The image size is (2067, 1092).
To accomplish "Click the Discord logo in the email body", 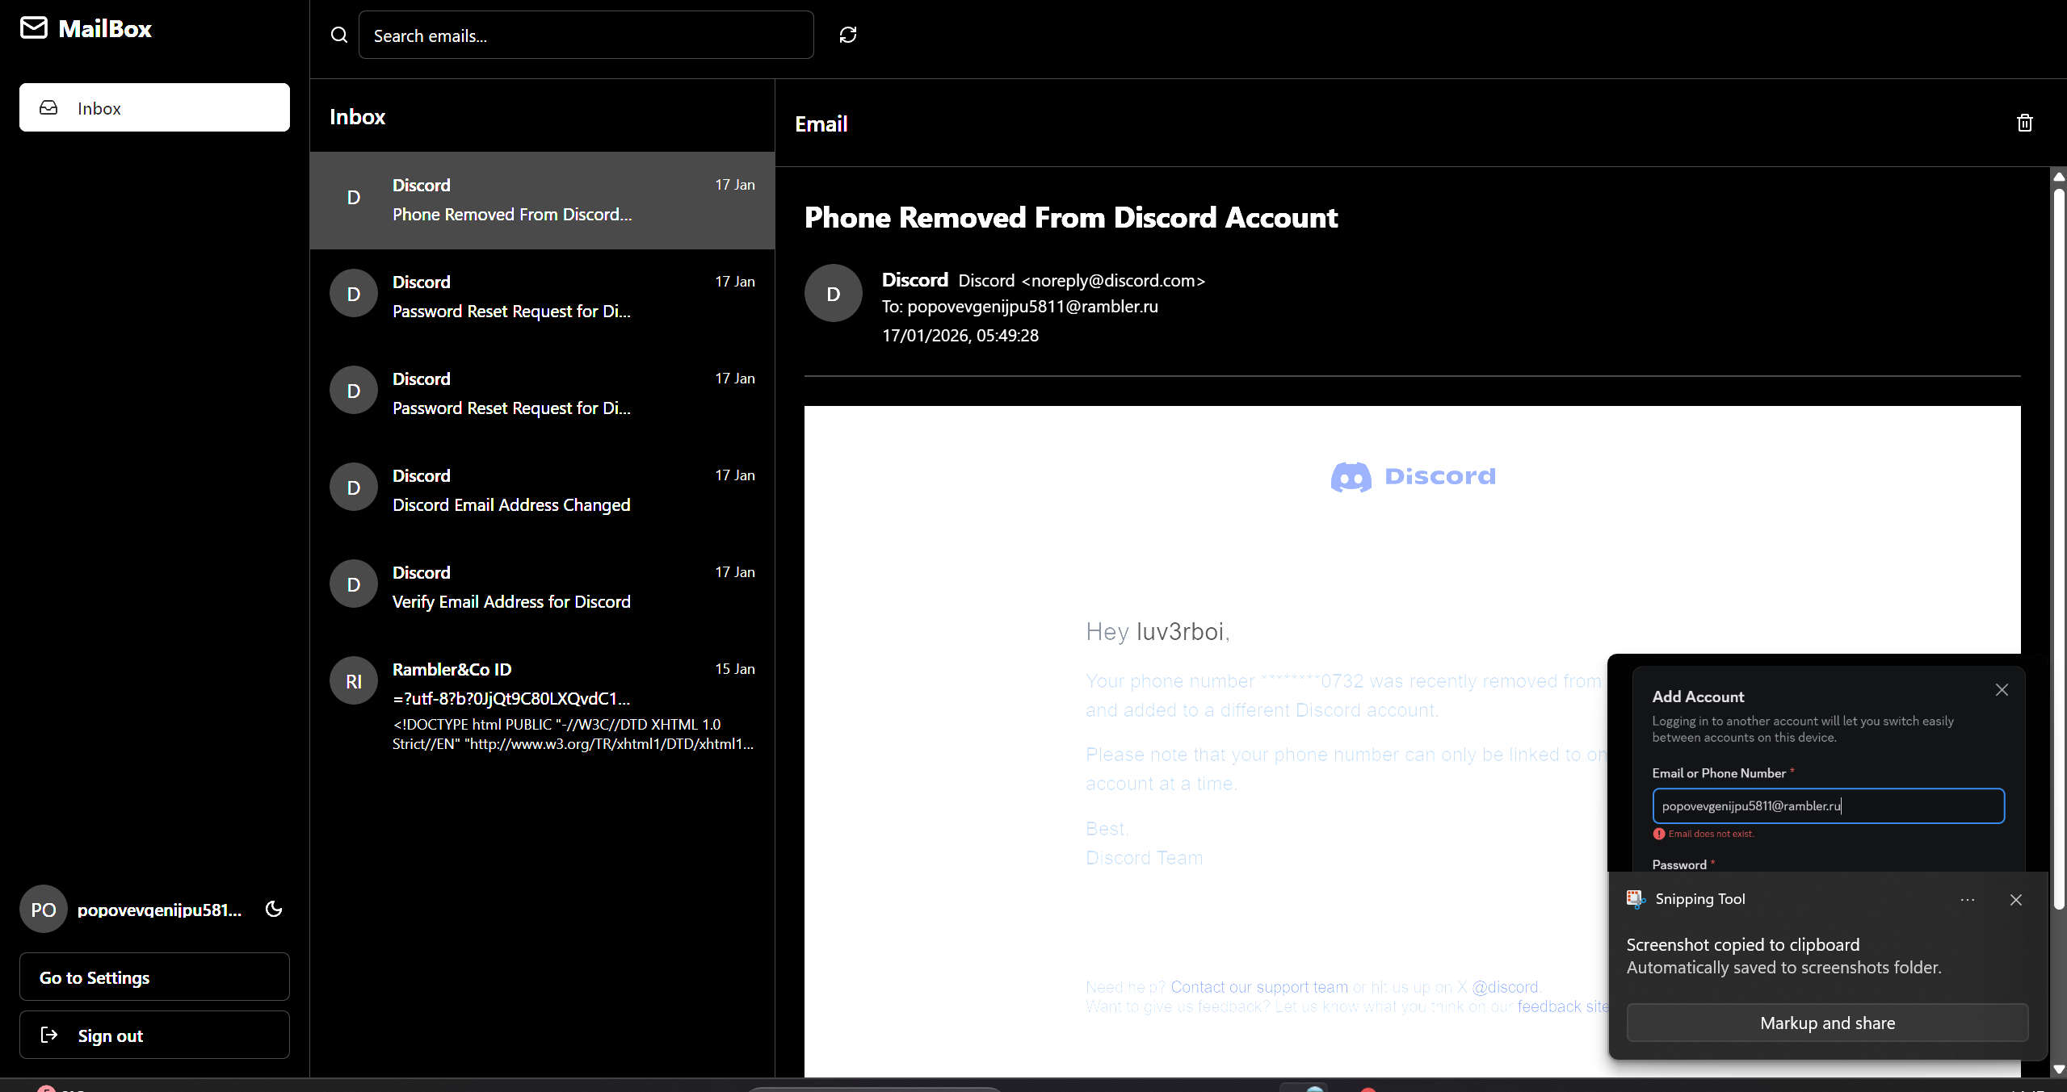I will pyautogui.click(x=1413, y=477).
